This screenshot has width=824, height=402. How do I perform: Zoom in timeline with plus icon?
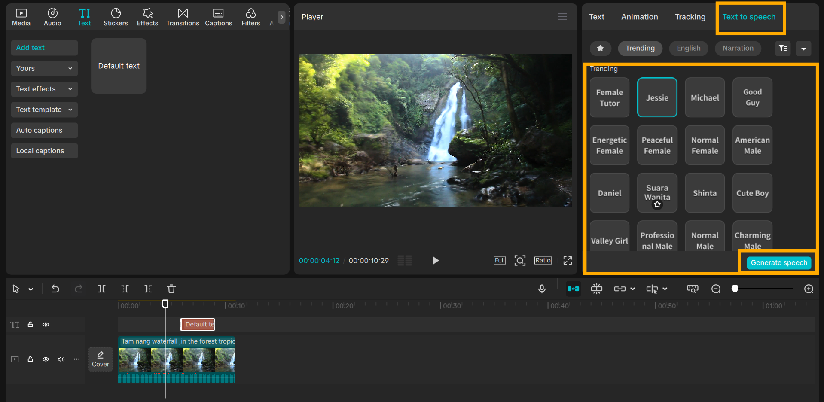pos(809,289)
